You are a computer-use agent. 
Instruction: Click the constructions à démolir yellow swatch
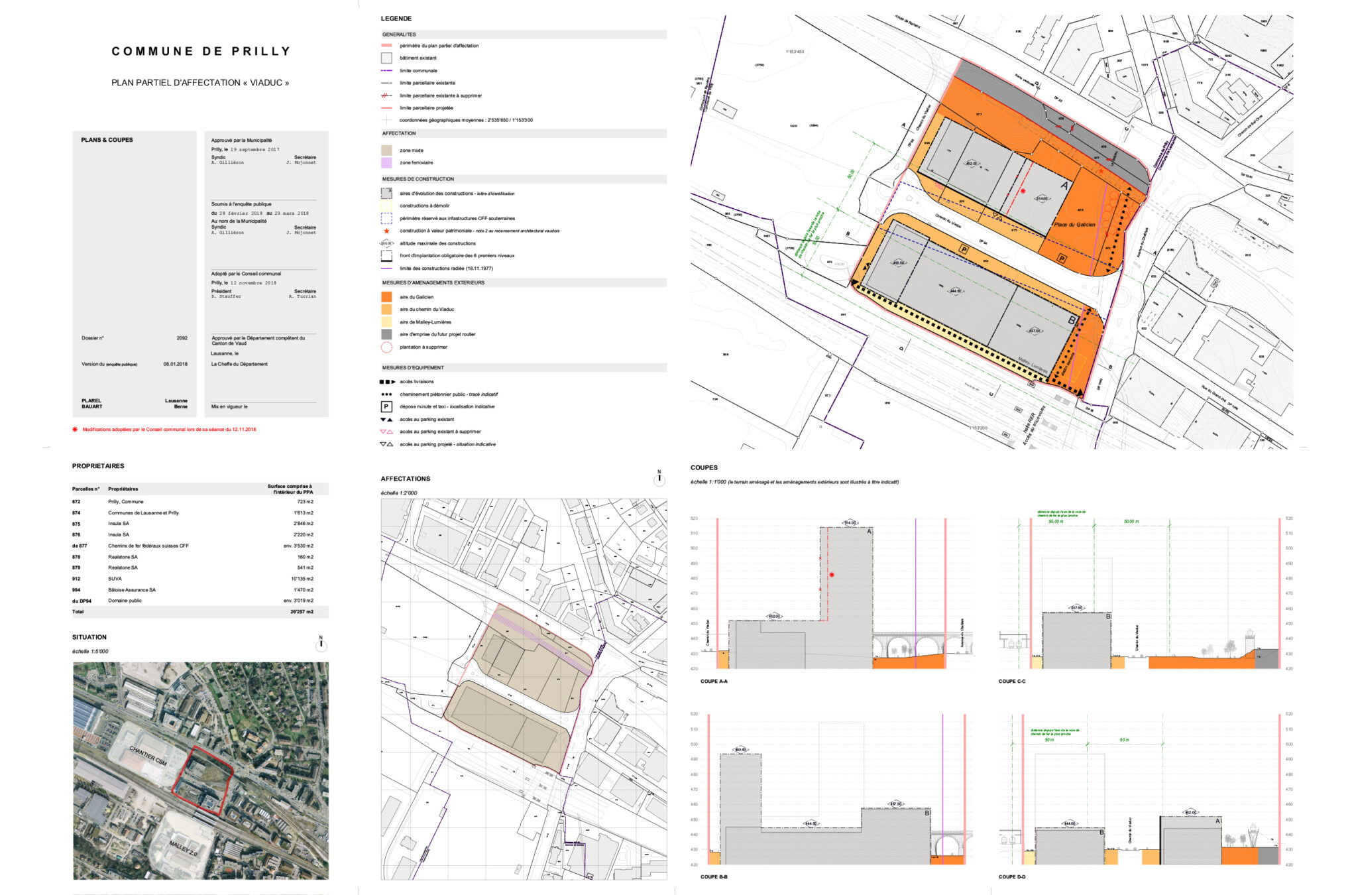[x=386, y=206]
